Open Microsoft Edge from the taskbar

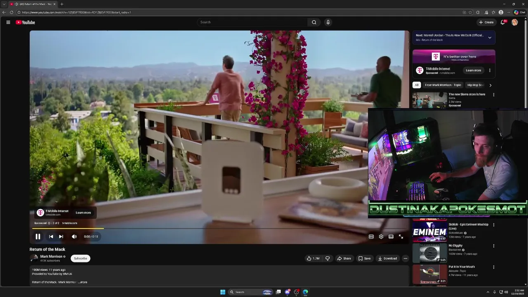[x=305, y=292]
